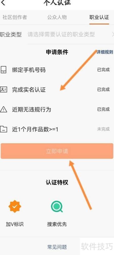This screenshot has height=255, width=114.
Task: Tap the 已完成 status beside 绑定手机号码
Action: click(103, 70)
